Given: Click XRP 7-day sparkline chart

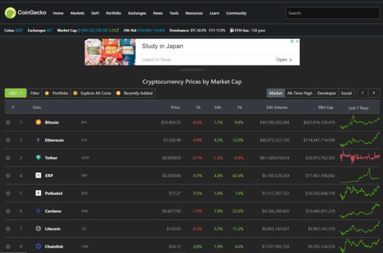Looking at the screenshot, I should coord(359,175).
